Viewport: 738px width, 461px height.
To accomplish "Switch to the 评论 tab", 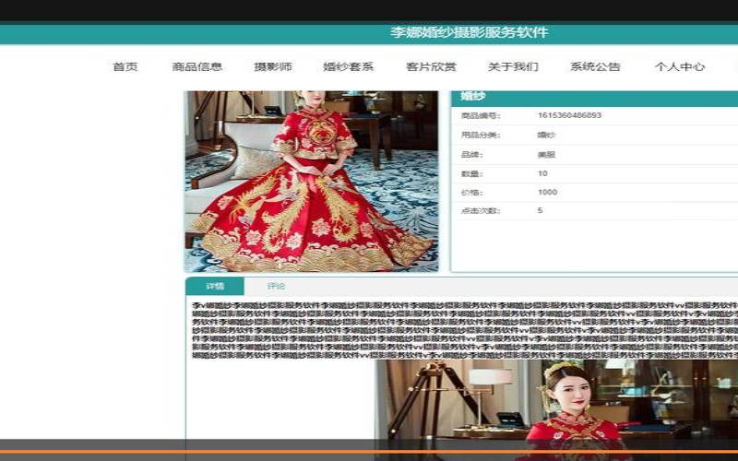I will tap(276, 286).
